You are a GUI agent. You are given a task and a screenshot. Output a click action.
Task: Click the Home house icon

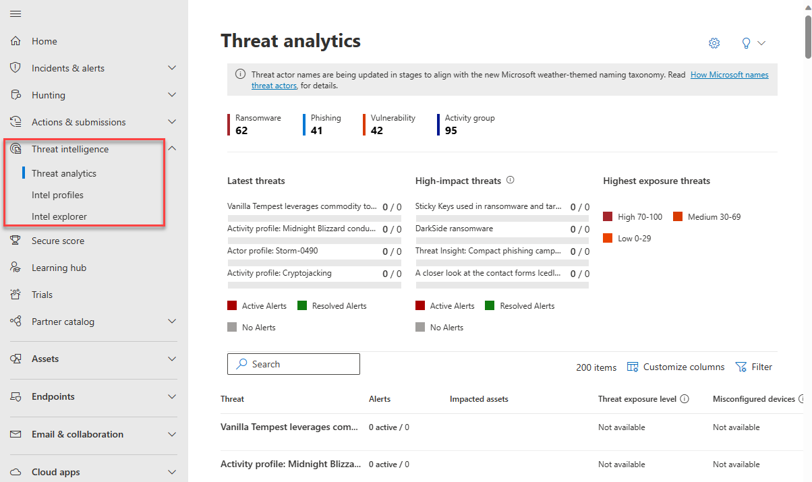click(x=16, y=41)
